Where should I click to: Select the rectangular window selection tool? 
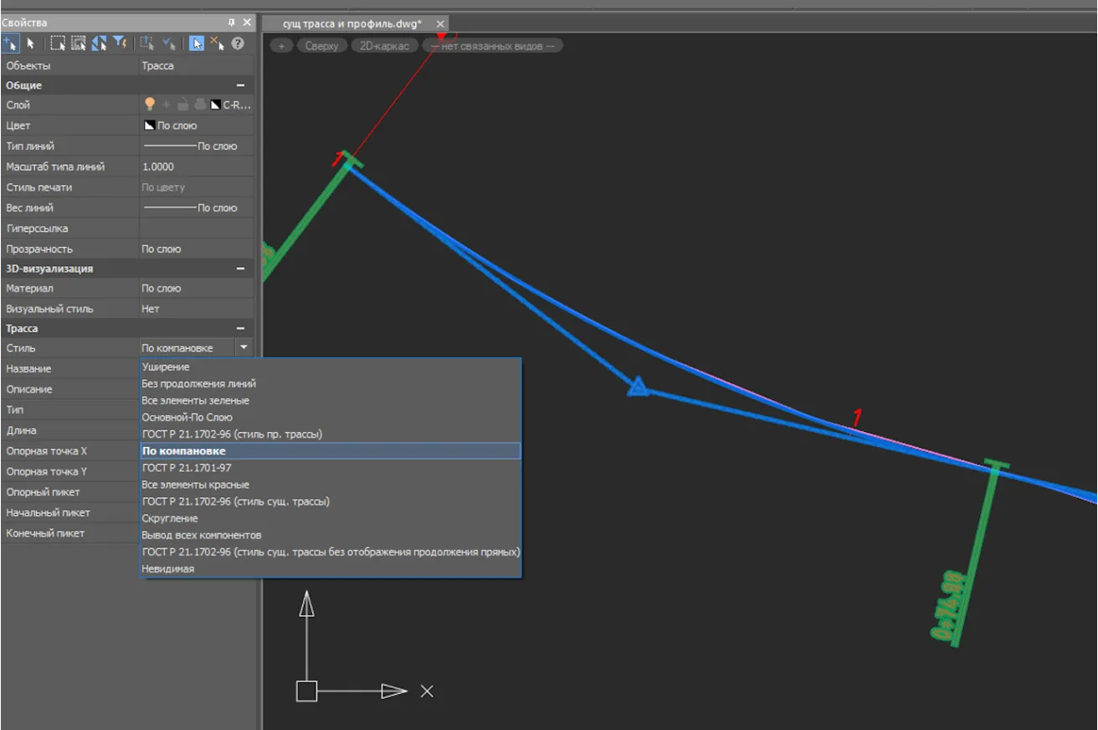58,44
